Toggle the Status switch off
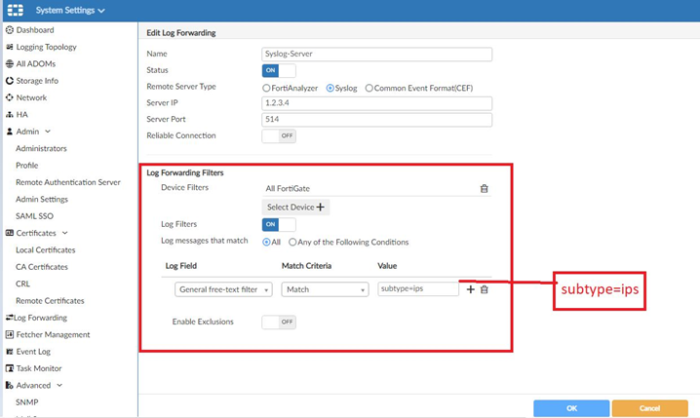Image resolution: width=700 pixels, height=418 pixels. click(279, 71)
